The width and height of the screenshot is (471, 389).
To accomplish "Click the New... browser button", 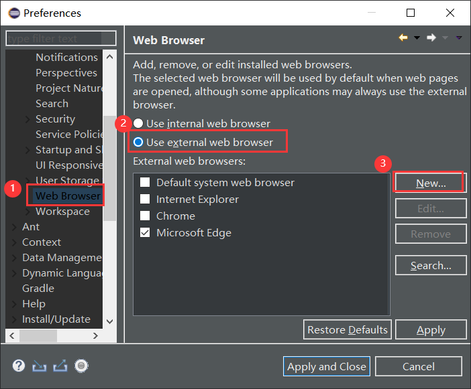I will (x=430, y=183).
